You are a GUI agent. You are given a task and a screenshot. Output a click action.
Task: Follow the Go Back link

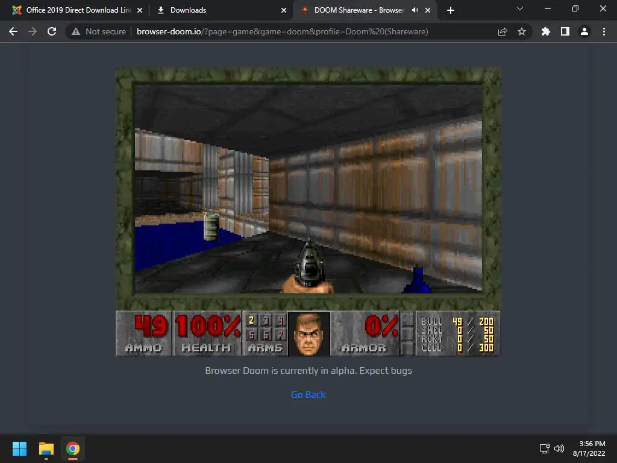point(308,394)
